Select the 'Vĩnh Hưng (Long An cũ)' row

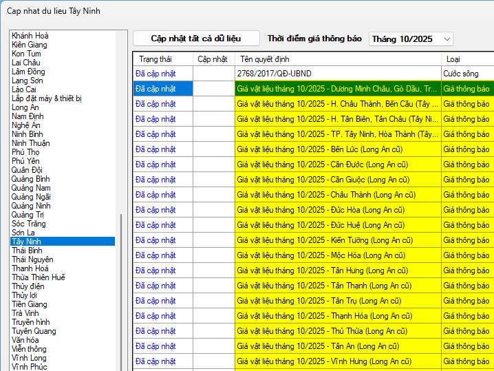(337, 361)
